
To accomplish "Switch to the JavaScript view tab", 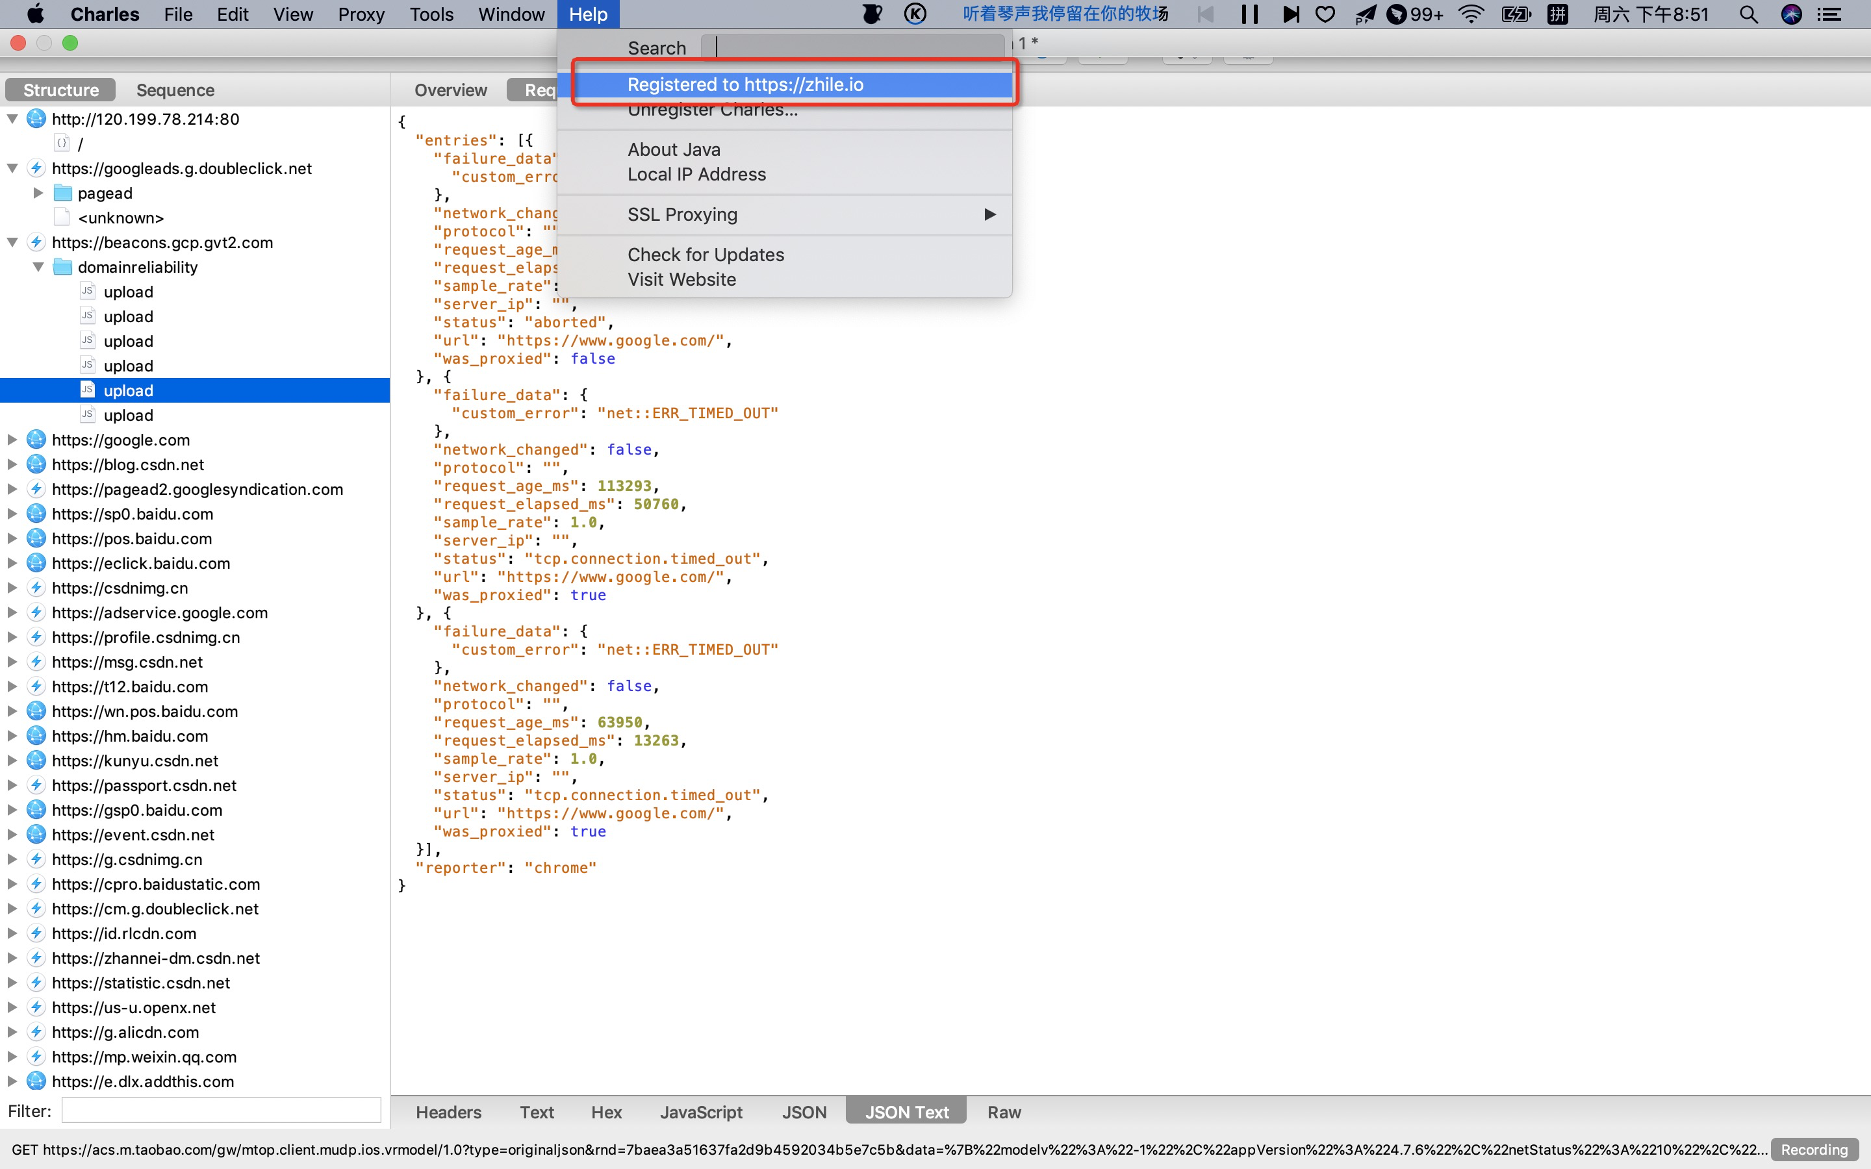I will 701,1112.
